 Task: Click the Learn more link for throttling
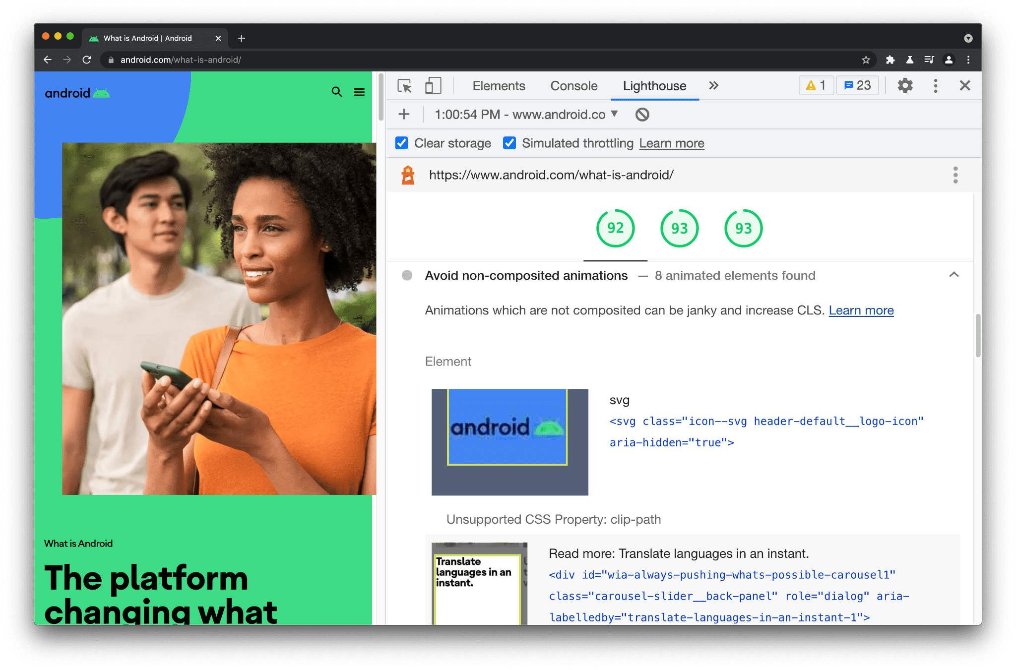click(x=671, y=144)
